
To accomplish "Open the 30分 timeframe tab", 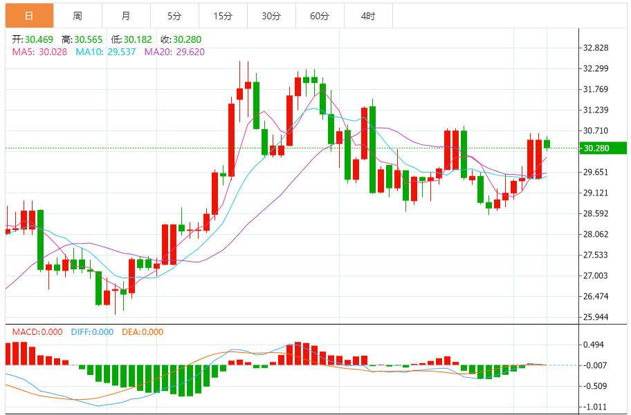I will click(271, 16).
